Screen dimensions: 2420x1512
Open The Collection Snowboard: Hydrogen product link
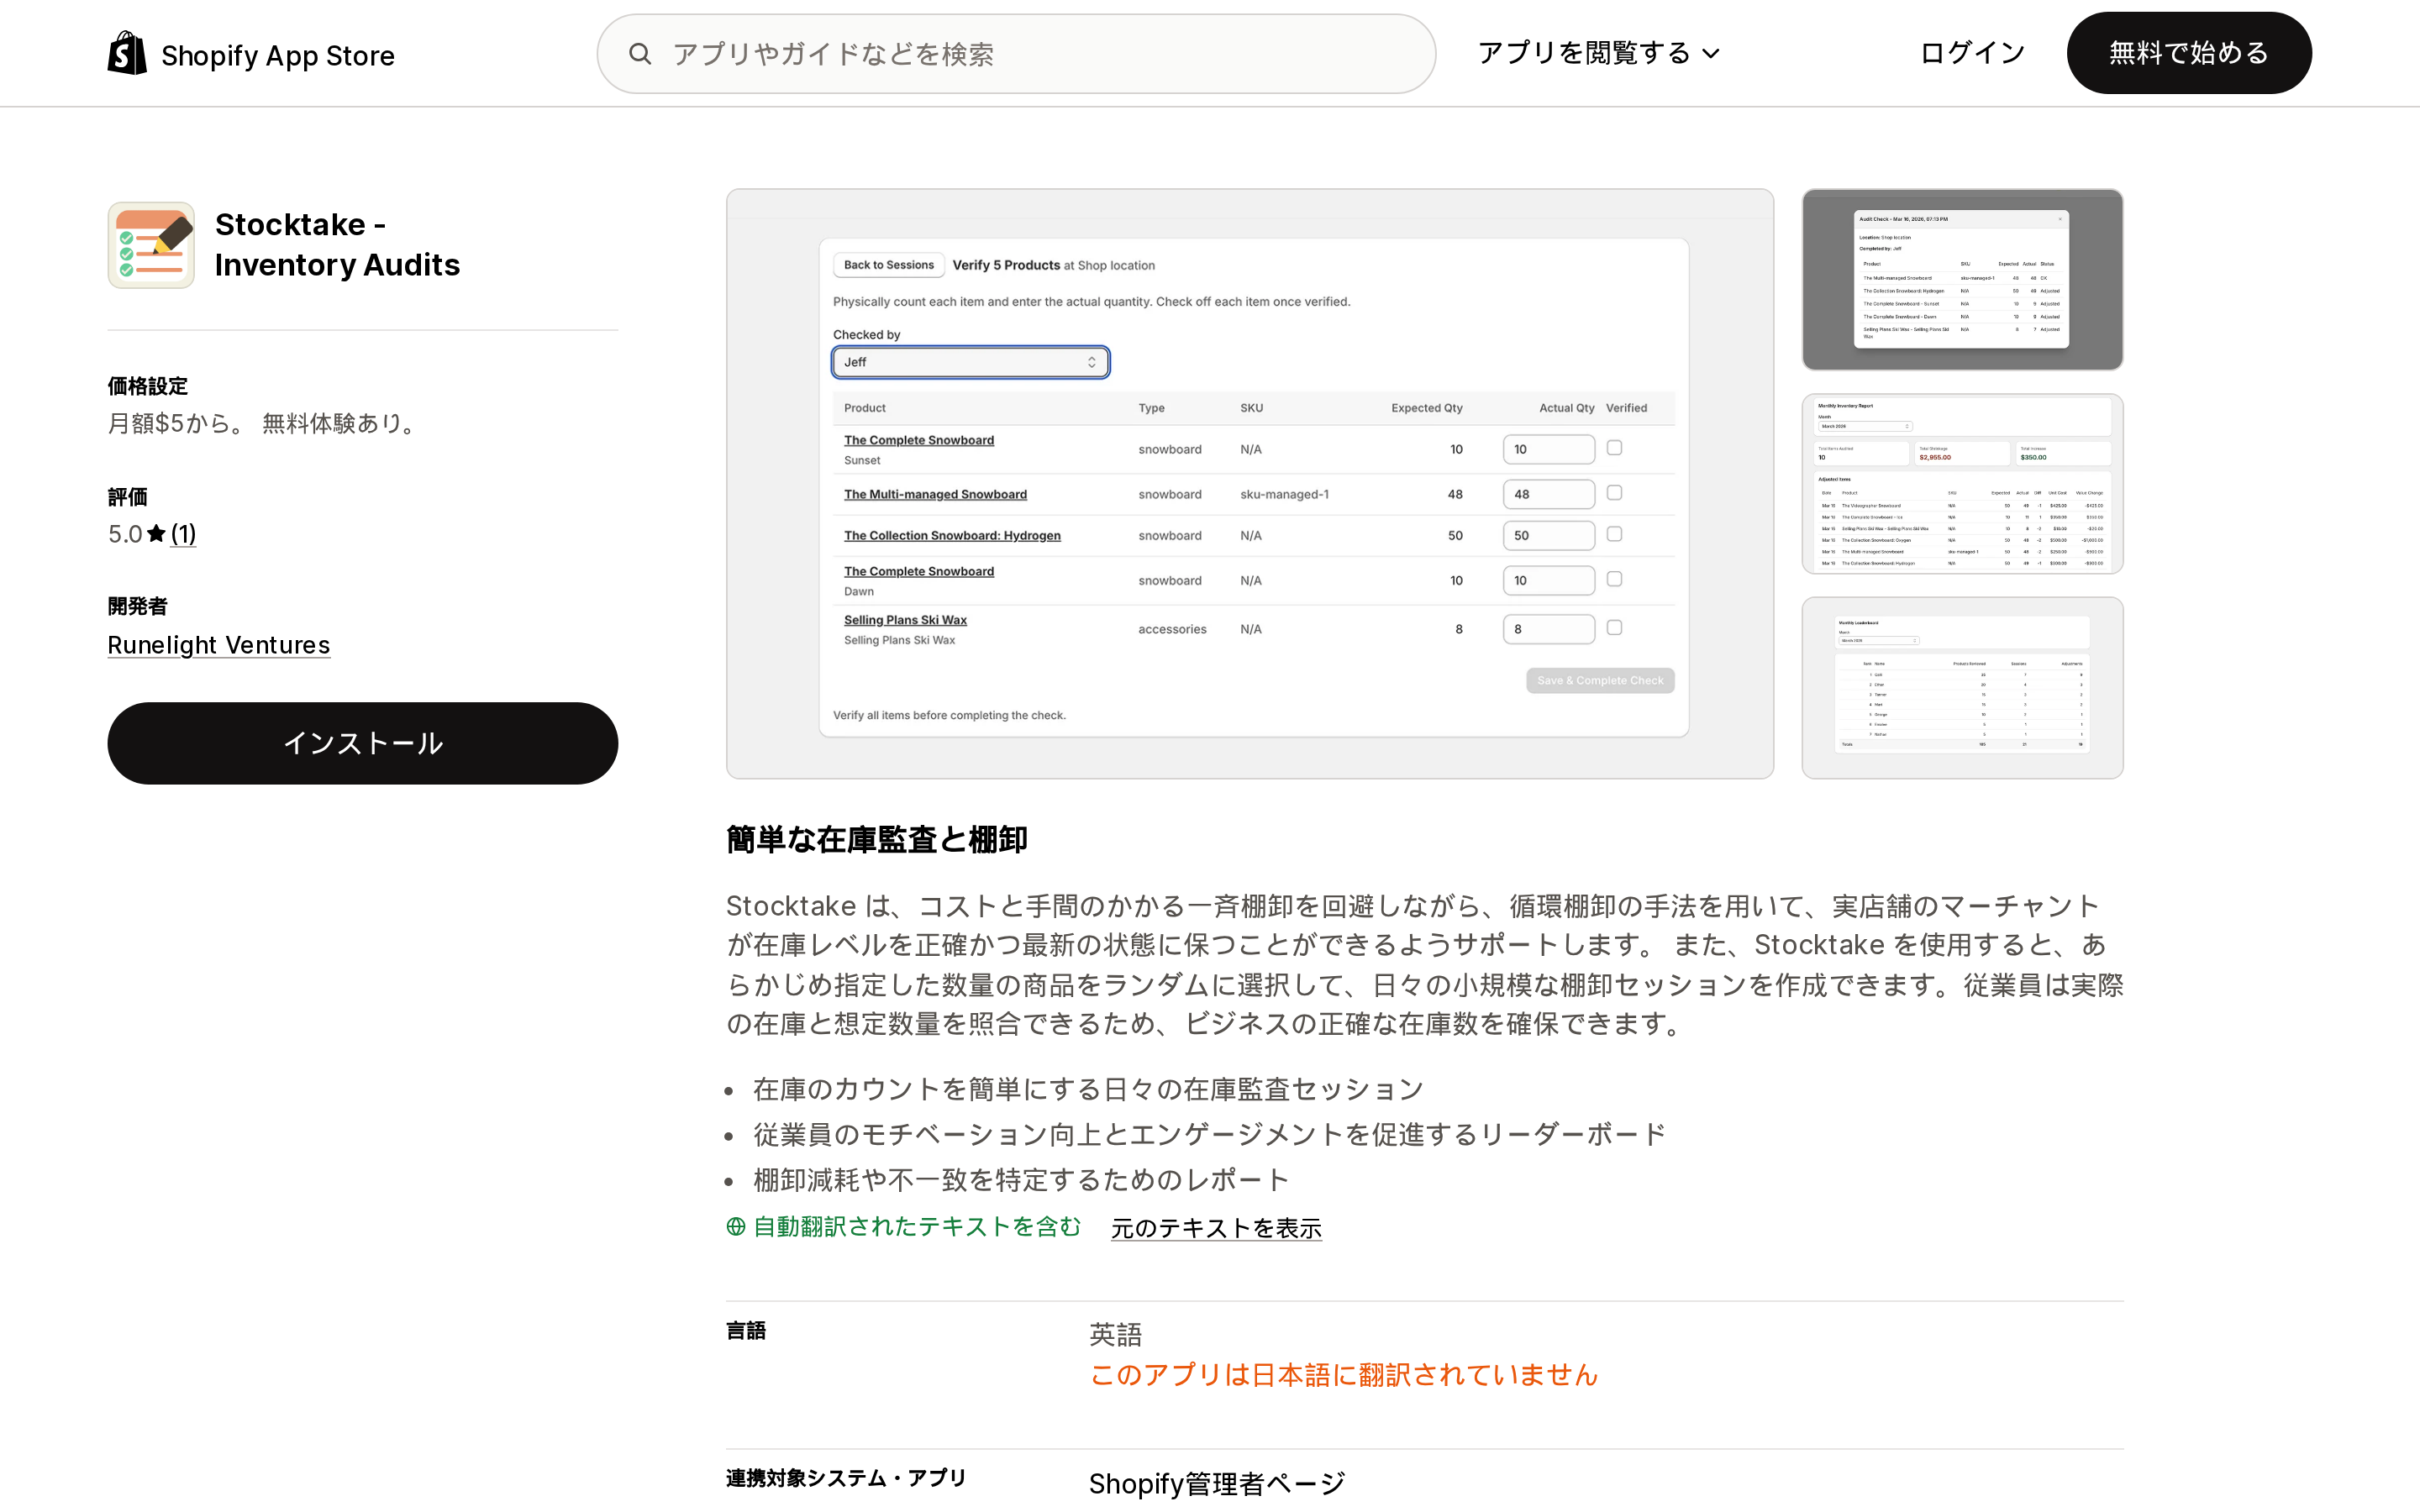point(952,535)
